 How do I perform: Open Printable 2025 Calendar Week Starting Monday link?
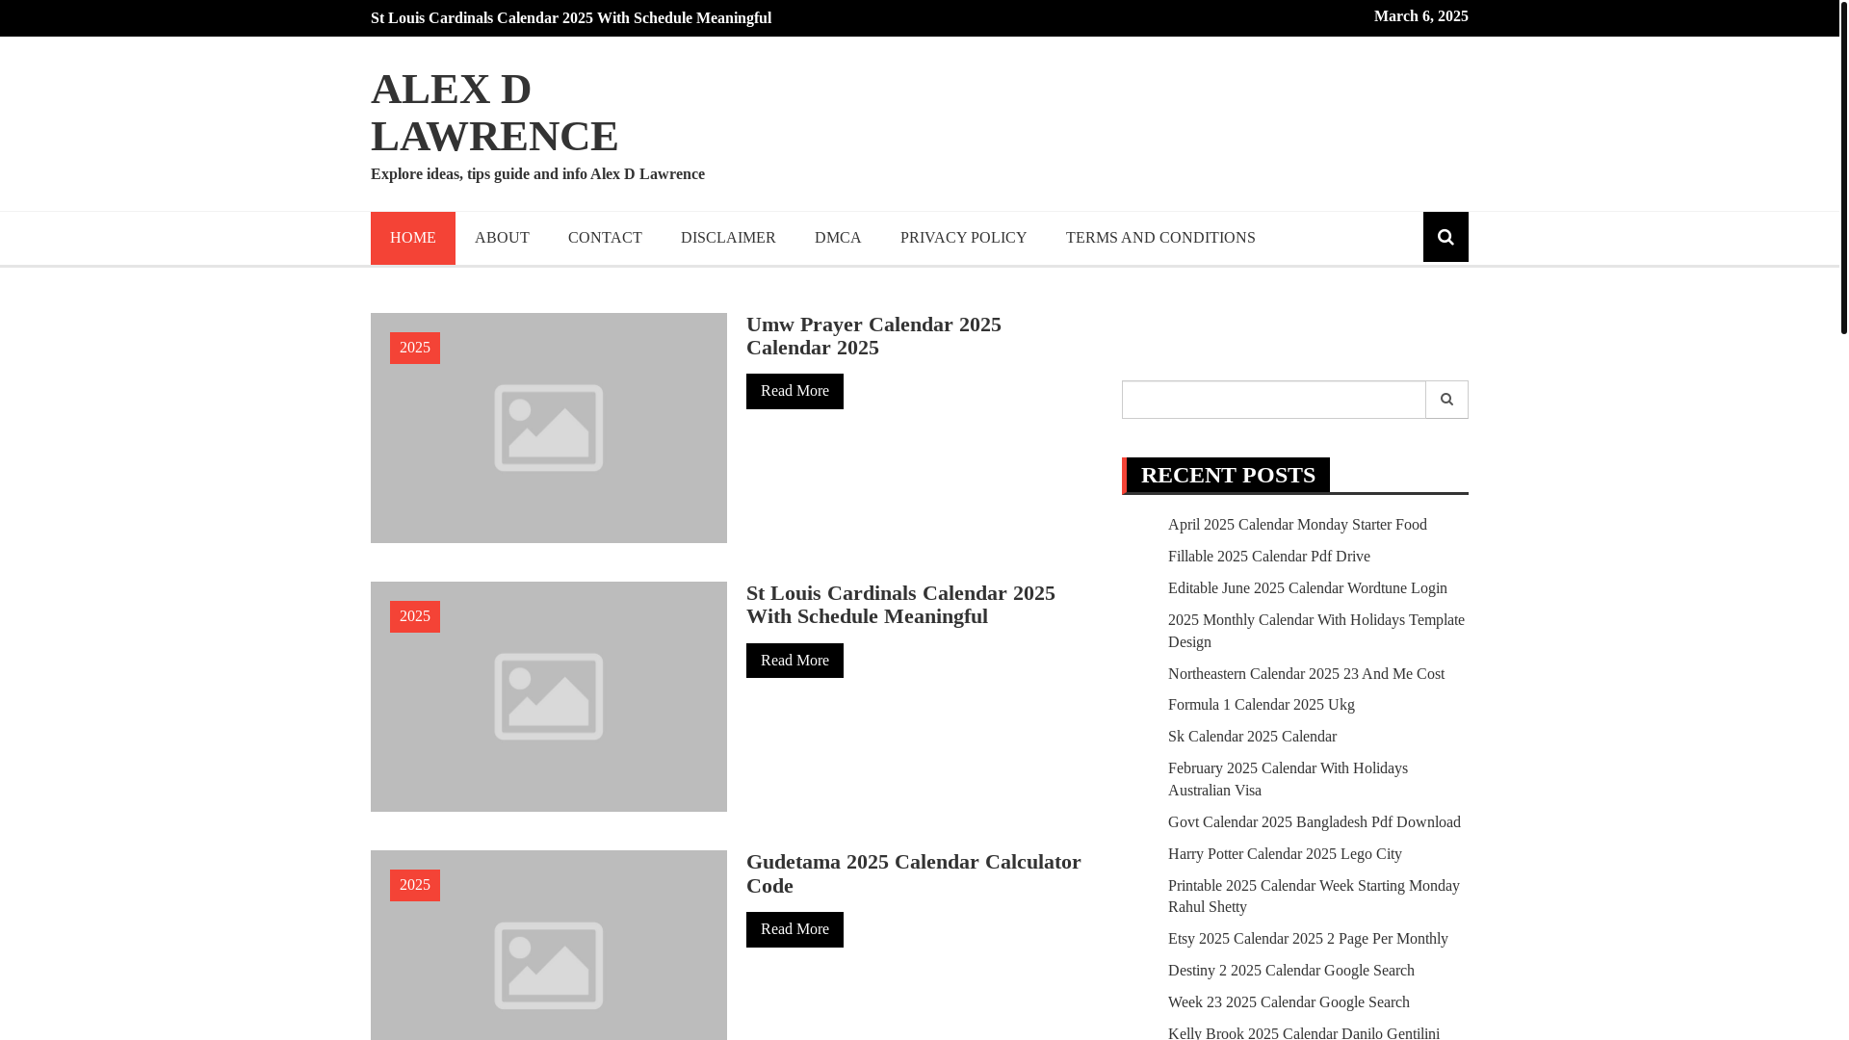1314,897
